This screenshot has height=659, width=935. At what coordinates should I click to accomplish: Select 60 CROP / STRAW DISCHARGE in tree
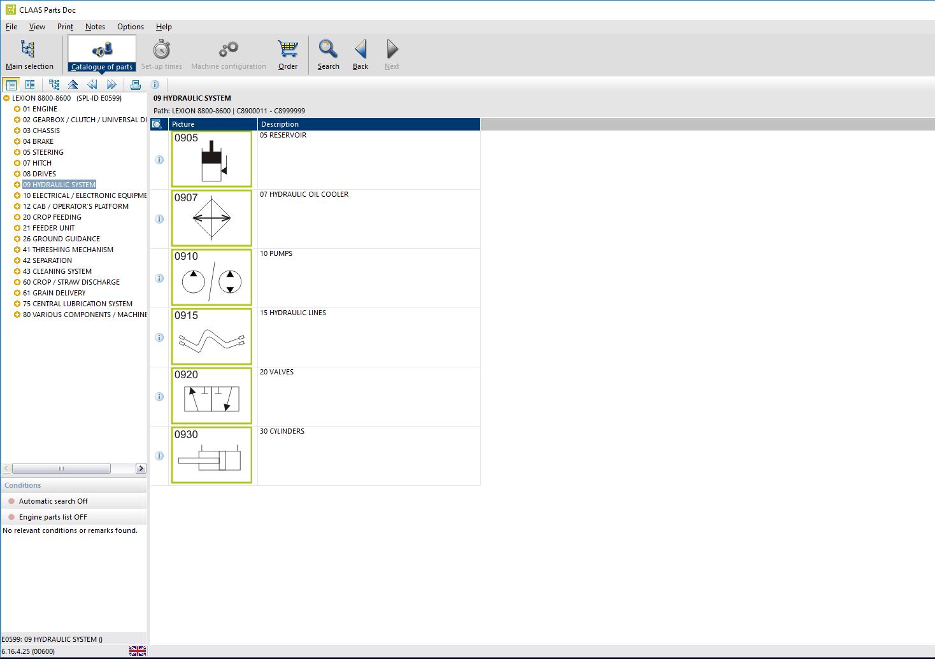tap(71, 282)
